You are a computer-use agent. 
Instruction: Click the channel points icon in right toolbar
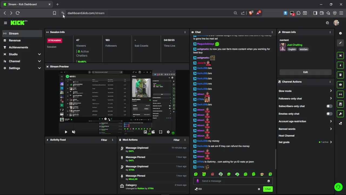point(340,123)
